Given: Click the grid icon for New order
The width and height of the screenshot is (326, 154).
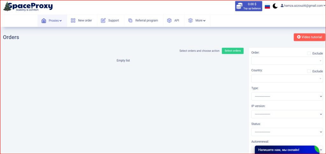Looking at the screenshot, I should 73,21.
